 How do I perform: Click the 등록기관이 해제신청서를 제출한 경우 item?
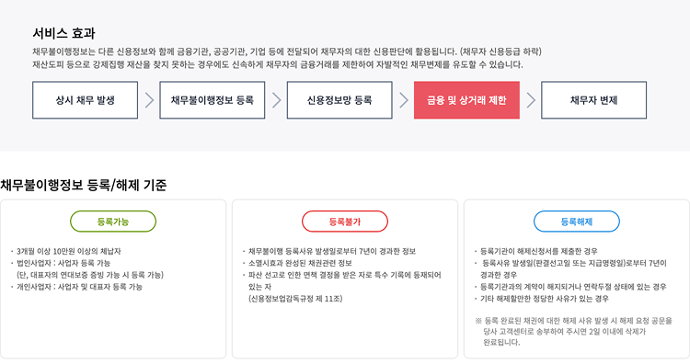(x=538, y=252)
